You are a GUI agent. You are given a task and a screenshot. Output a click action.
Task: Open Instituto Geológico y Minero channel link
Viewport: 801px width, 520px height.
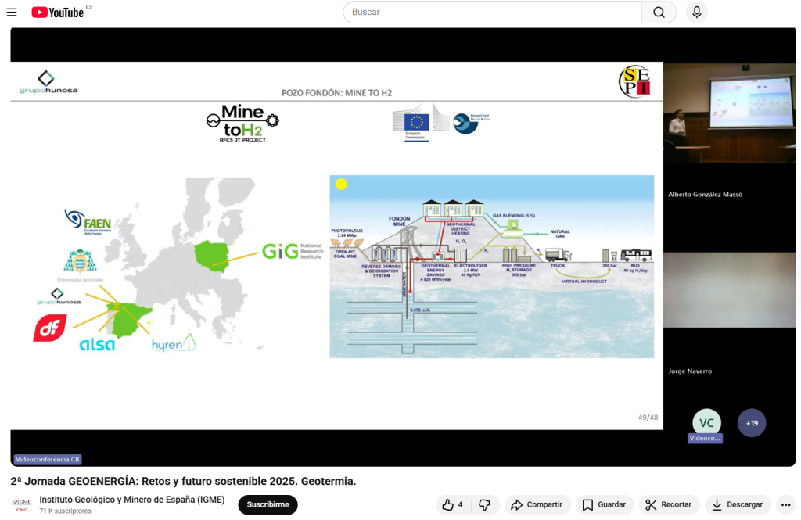click(x=131, y=500)
